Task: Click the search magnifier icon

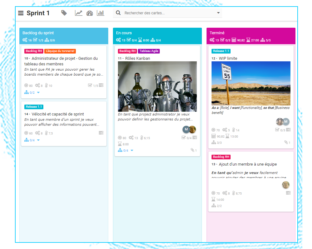Action: point(118,13)
